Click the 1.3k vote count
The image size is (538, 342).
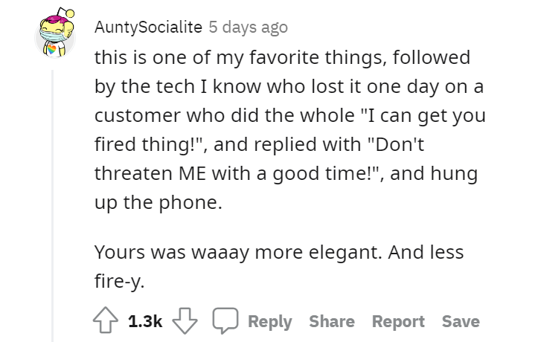click(145, 321)
